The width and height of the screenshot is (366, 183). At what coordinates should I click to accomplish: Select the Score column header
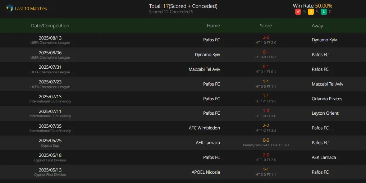pos(266,26)
